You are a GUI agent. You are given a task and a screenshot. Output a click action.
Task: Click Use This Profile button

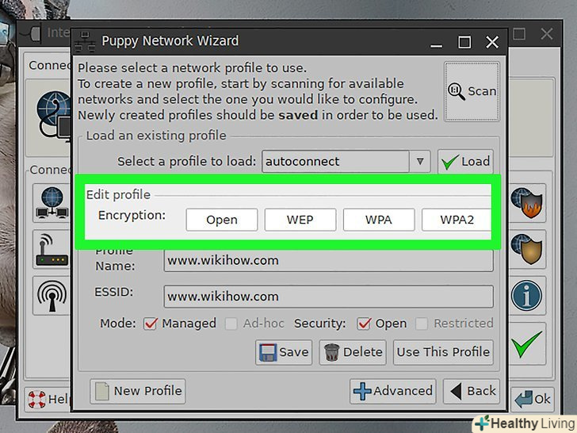click(x=443, y=352)
